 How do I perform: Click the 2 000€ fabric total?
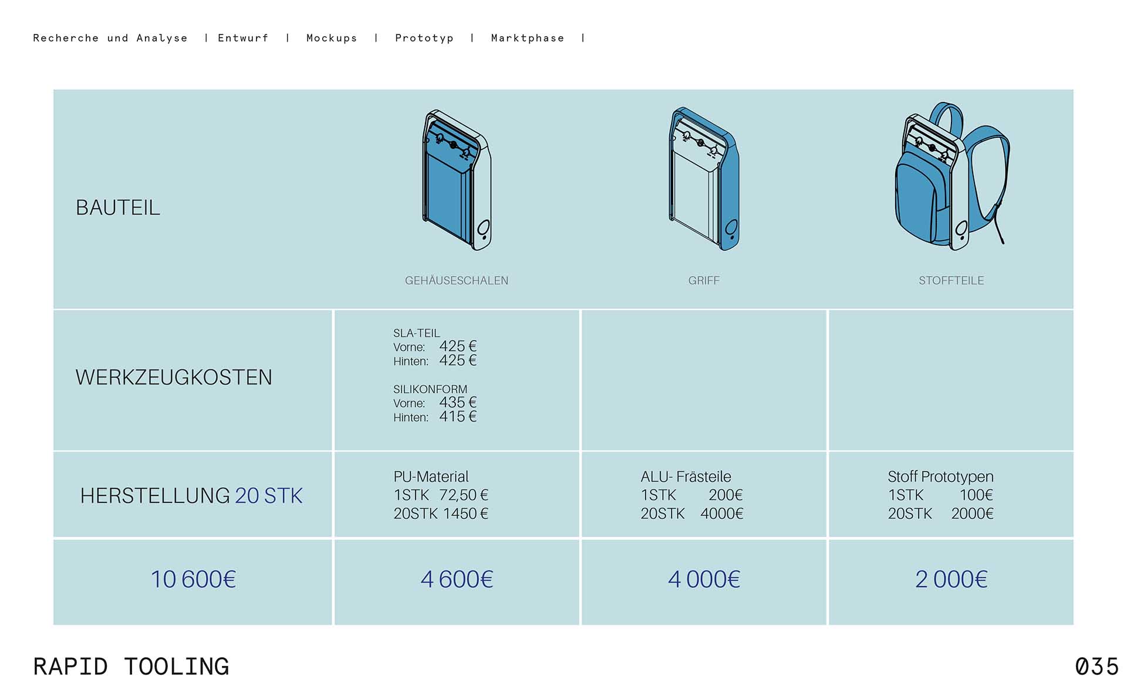pos(951,580)
